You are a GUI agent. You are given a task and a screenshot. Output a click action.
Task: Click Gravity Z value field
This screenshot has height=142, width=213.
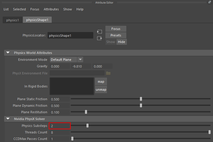pos(102,66)
